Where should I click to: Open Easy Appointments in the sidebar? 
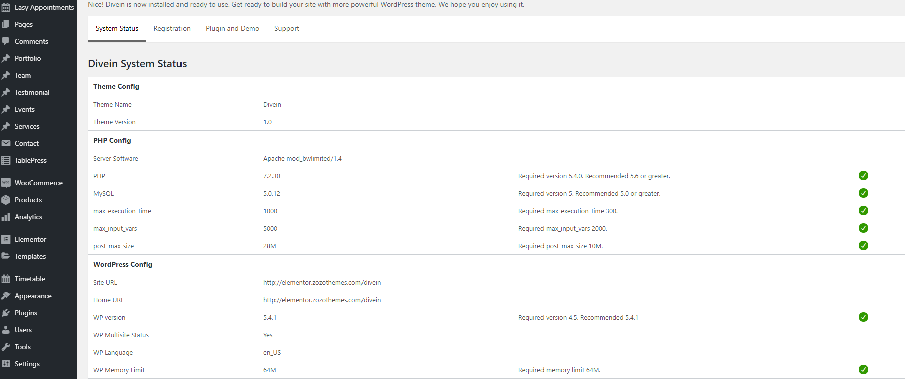pos(44,7)
